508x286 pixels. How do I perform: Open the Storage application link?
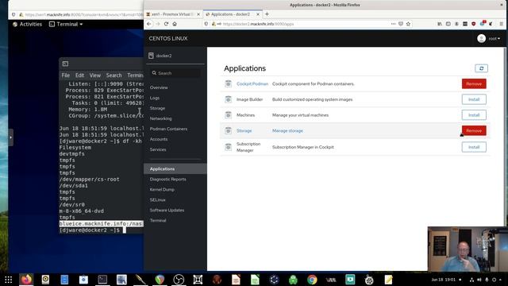pyautogui.click(x=244, y=130)
